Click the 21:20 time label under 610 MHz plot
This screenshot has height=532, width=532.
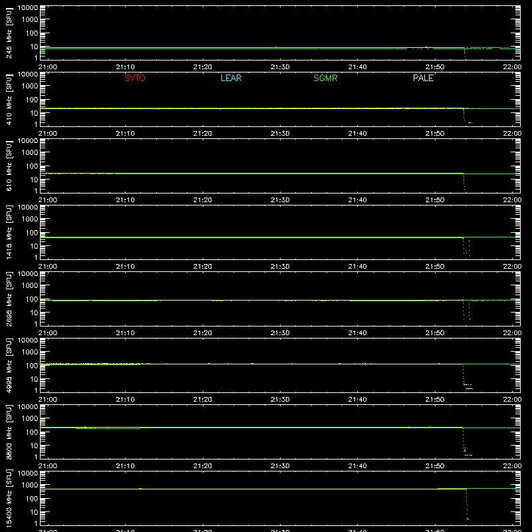coord(203,200)
